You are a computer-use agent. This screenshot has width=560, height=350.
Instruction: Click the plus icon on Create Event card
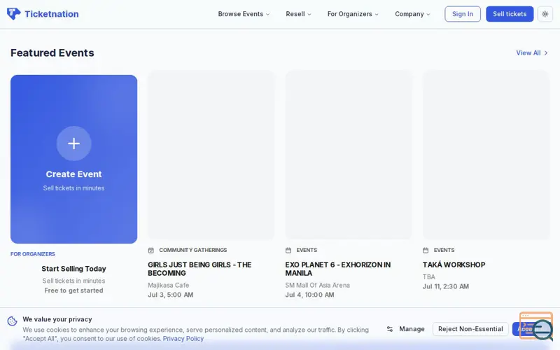[74, 143]
